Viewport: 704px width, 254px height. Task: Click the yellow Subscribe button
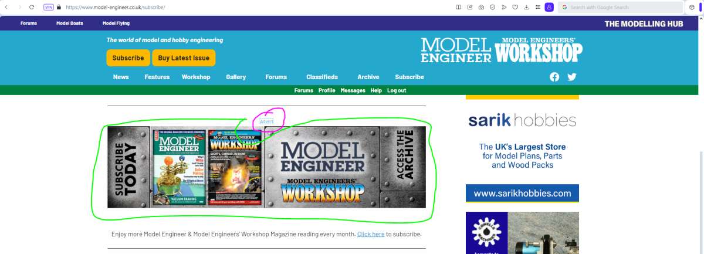[128, 58]
